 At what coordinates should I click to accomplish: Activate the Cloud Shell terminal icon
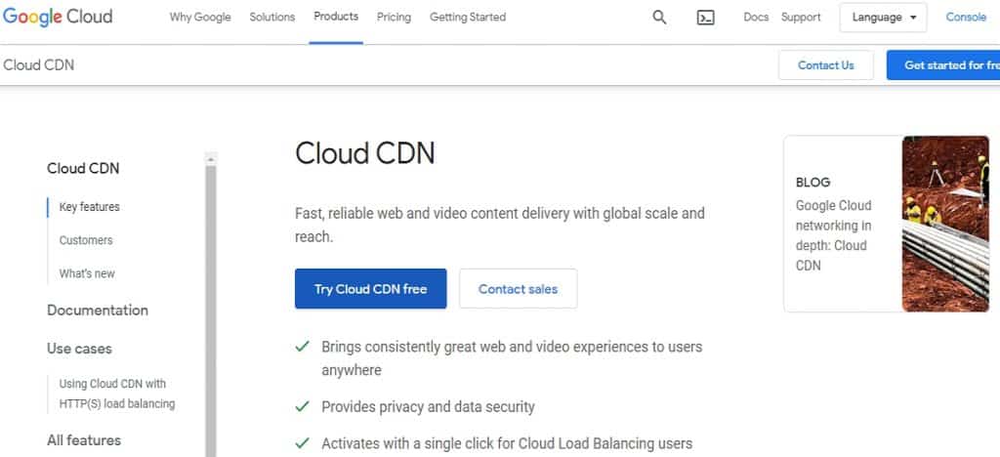click(x=705, y=18)
